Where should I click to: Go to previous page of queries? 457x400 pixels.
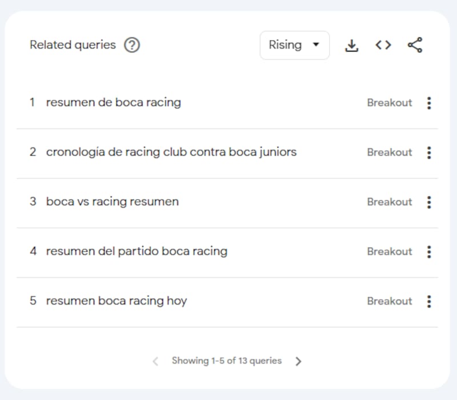click(x=155, y=361)
